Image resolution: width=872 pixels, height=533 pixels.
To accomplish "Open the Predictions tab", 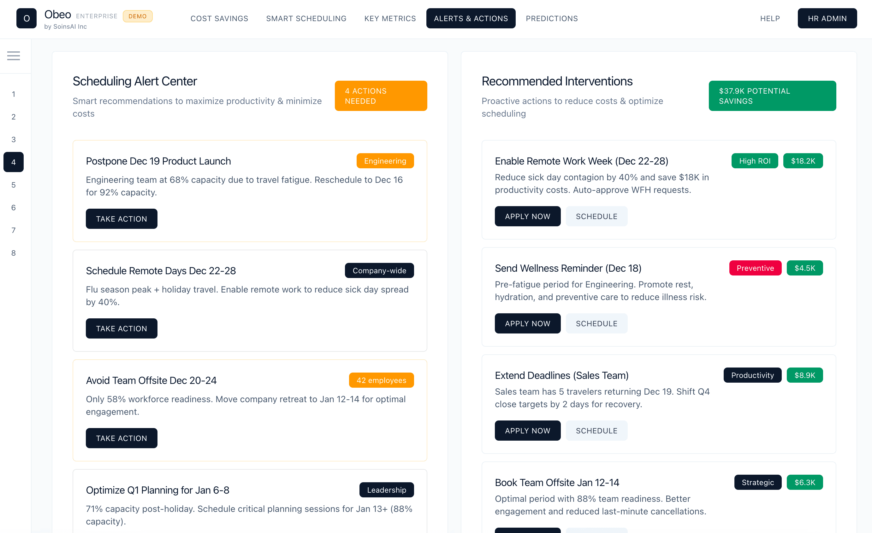I will [551, 18].
